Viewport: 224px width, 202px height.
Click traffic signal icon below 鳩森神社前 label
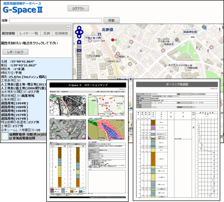[x=192, y=37]
